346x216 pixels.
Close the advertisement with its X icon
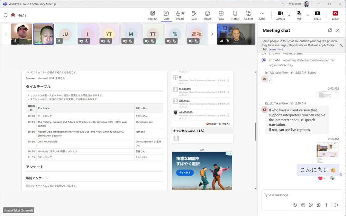(230, 154)
